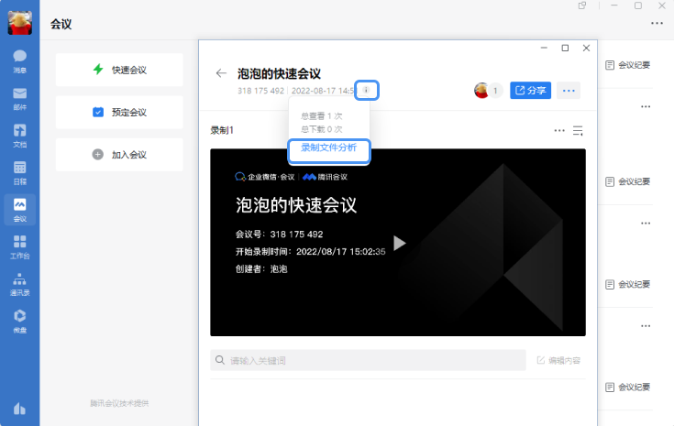Open 工作台 workbench in sidebar
The width and height of the screenshot is (674, 426).
point(19,246)
